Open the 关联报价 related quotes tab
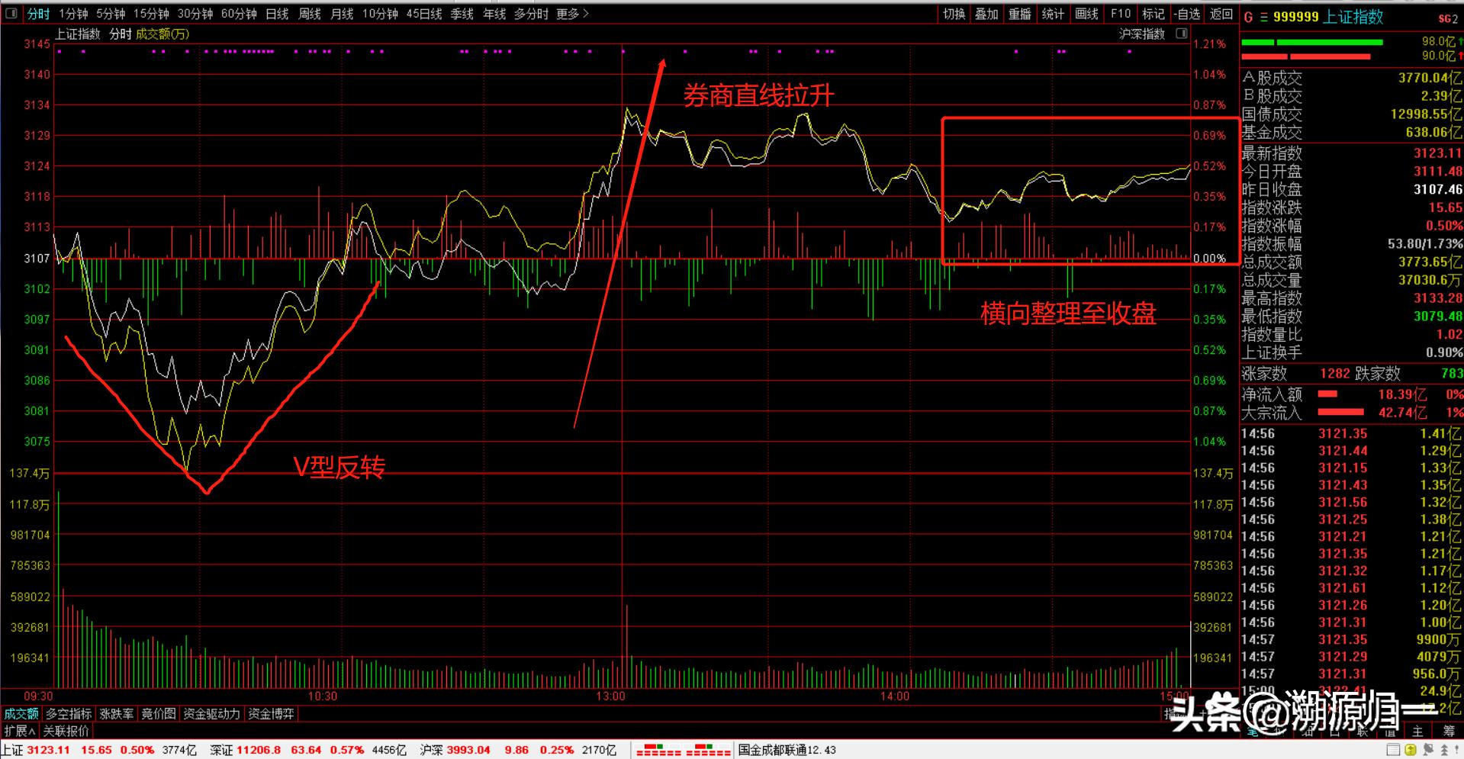The height and width of the screenshot is (759, 1464). coord(66,731)
